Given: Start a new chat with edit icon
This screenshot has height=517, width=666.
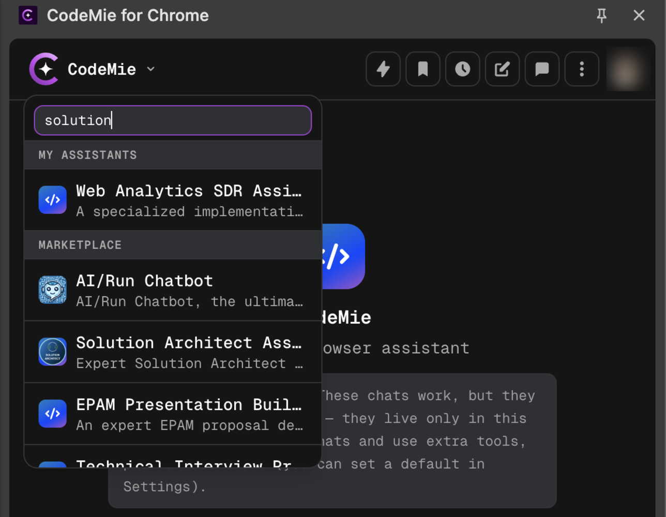Looking at the screenshot, I should 502,69.
